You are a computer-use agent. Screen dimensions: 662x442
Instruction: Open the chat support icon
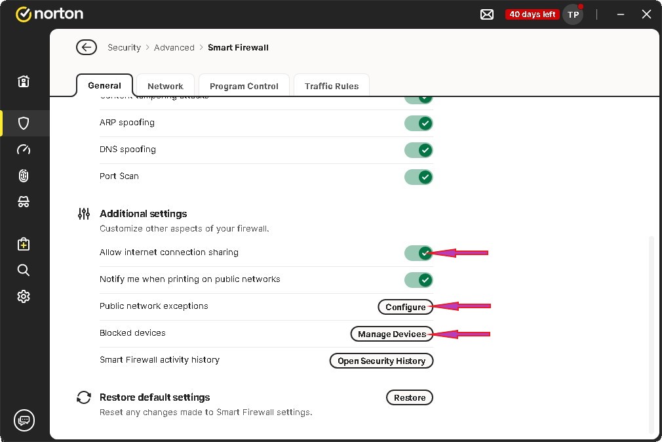pos(24,420)
